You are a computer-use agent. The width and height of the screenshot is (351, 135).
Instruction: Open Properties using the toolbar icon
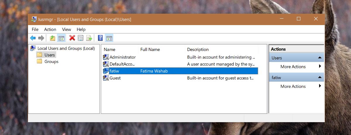click(x=80, y=38)
